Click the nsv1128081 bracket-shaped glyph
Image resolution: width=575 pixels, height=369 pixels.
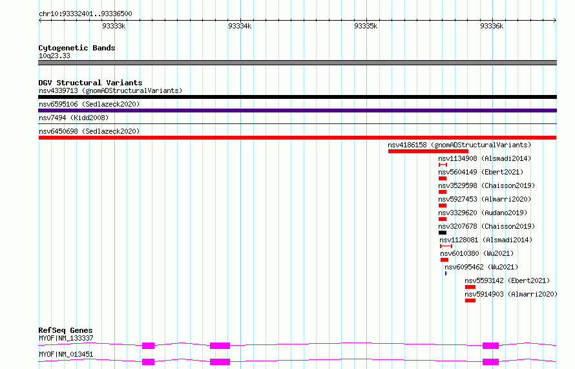[446, 246]
